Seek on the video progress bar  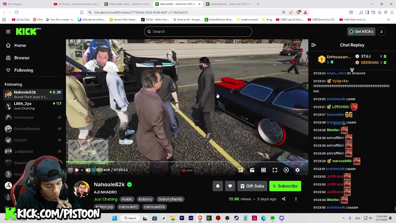pos(187,162)
